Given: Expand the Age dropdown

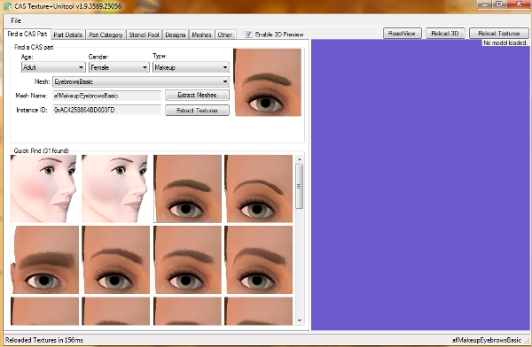Looking at the screenshot, I should click(x=53, y=67).
